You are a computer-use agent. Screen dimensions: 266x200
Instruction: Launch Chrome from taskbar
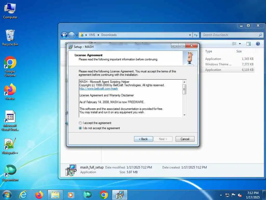click(x=104, y=195)
